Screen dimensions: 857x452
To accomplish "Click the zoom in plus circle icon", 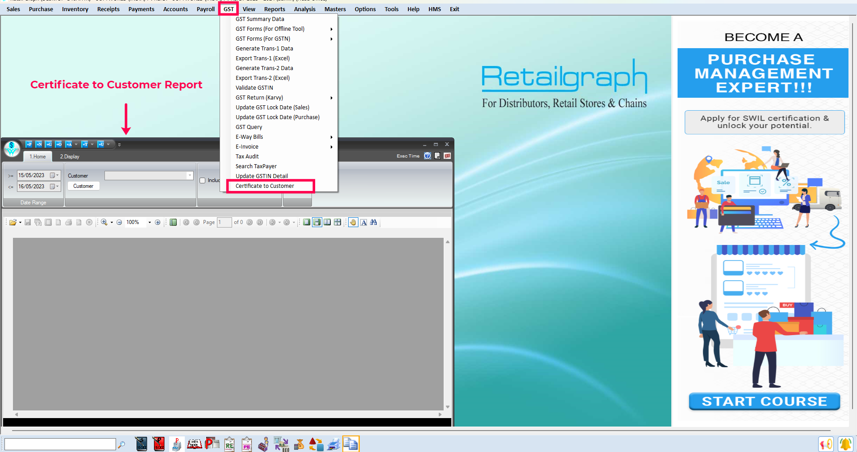I will (x=158, y=222).
